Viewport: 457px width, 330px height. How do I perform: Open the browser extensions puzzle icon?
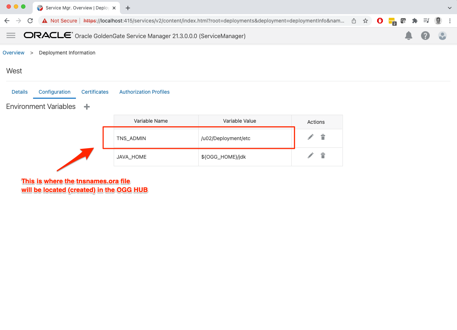[x=415, y=21]
